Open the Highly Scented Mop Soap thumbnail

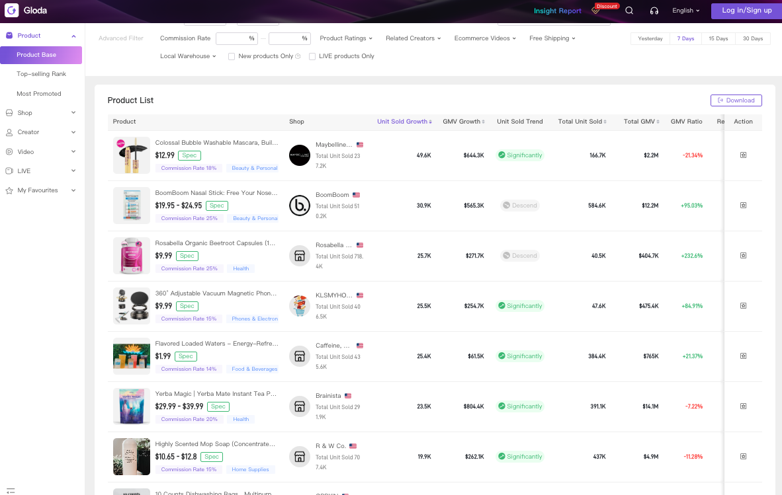tap(132, 457)
